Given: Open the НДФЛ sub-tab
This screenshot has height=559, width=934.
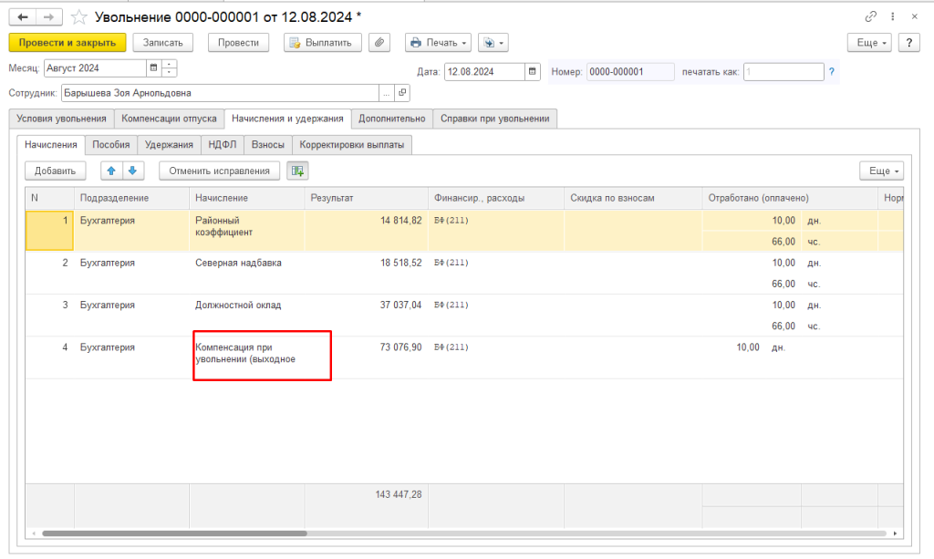Looking at the screenshot, I should tap(221, 144).
